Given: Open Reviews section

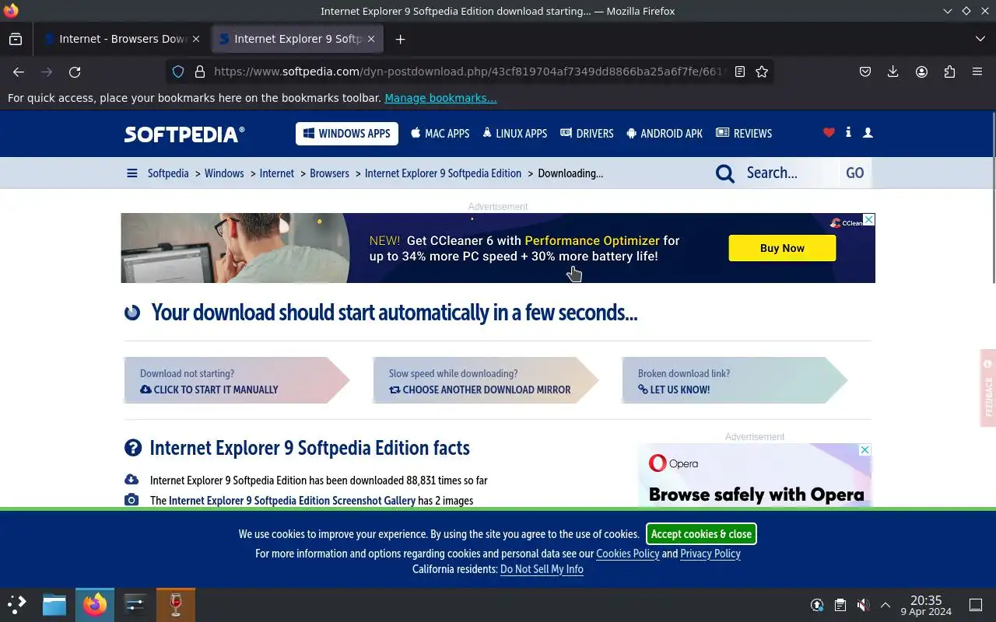Looking at the screenshot, I should tap(744, 134).
